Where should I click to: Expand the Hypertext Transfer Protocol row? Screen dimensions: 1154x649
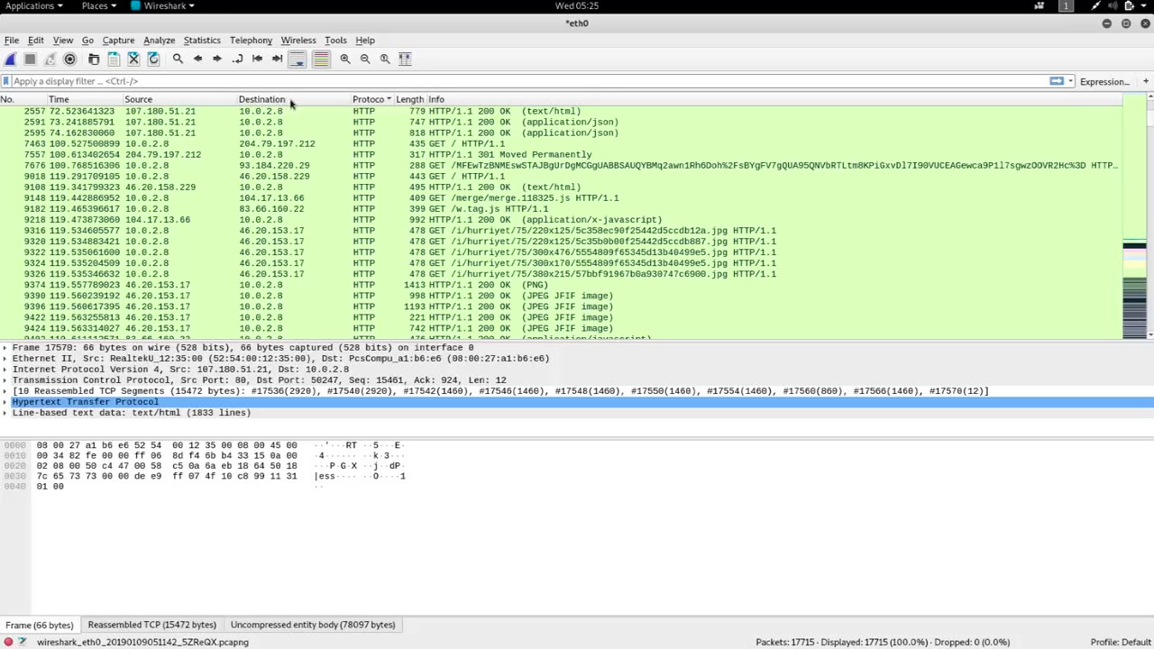(5, 402)
